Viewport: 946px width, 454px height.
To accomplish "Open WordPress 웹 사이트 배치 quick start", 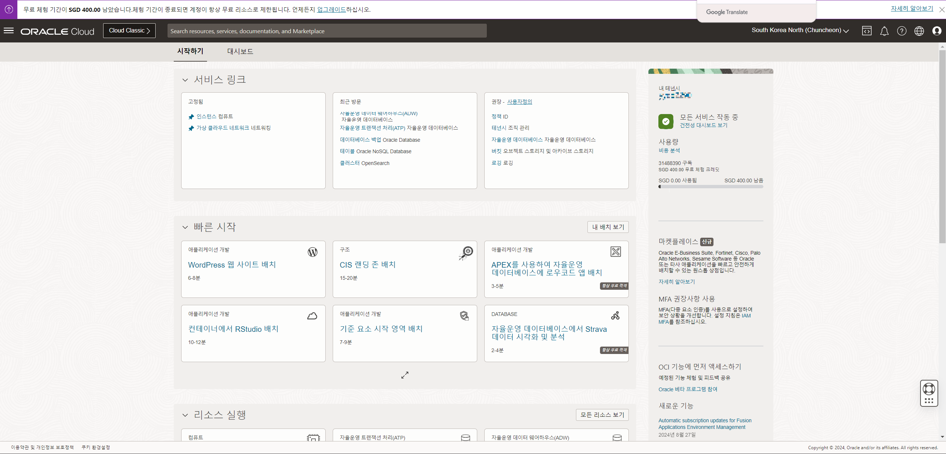I will pos(232,265).
